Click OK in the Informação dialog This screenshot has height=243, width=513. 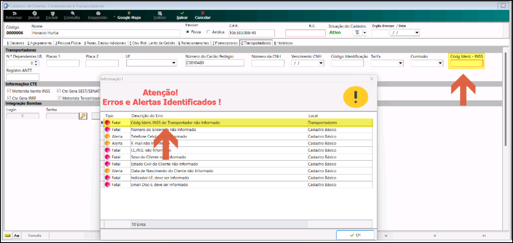(x=355, y=235)
